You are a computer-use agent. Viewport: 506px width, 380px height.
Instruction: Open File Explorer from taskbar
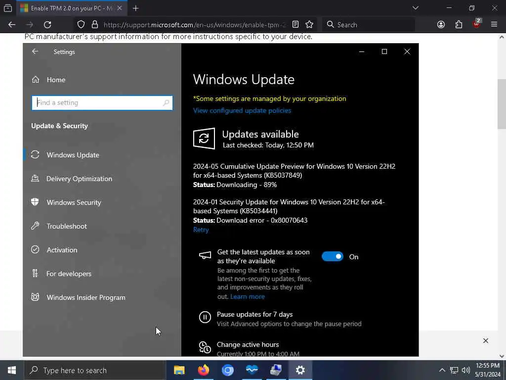179,370
